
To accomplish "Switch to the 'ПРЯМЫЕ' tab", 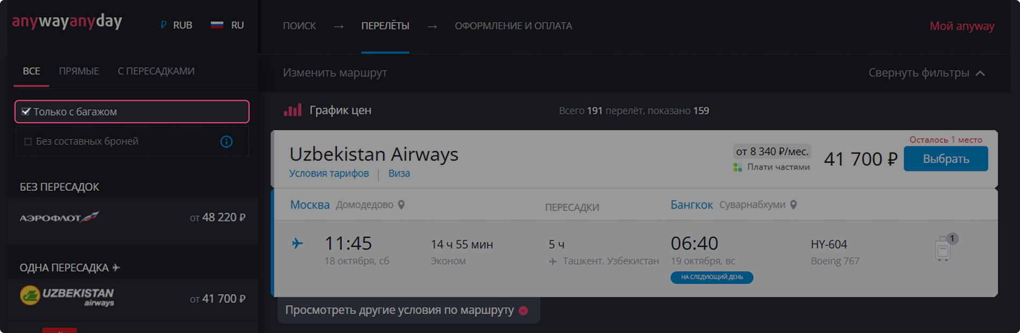I will (x=79, y=71).
